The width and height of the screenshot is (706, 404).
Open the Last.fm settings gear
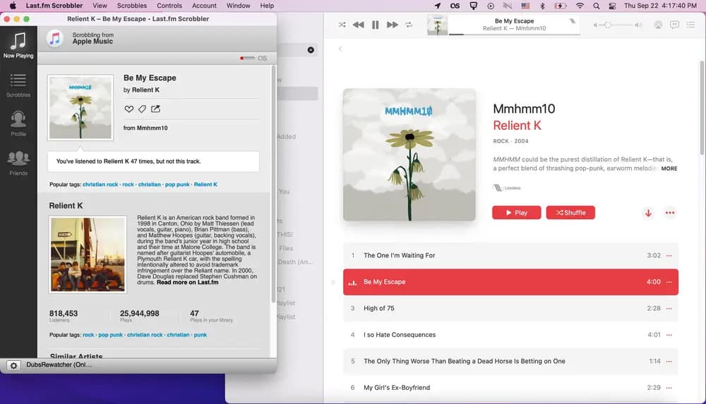tap(13, 366)
